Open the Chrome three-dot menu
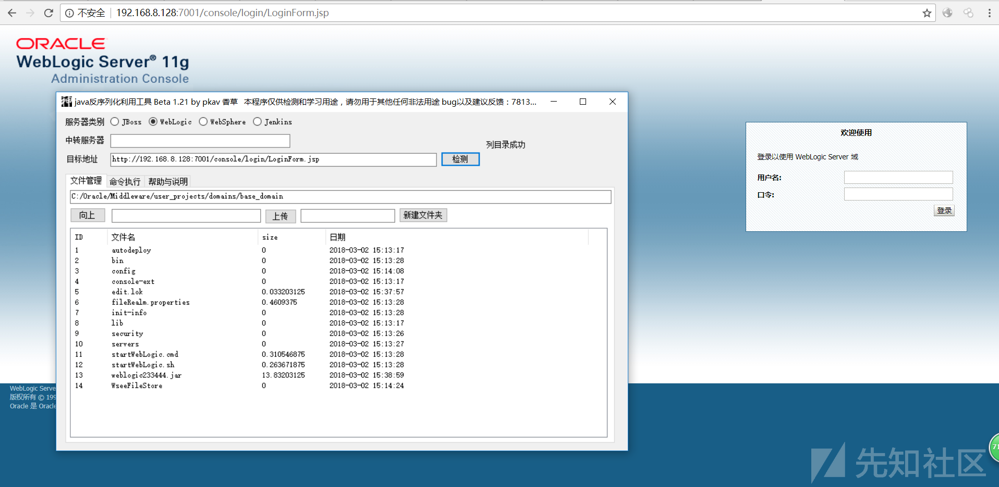This screenshot has width=999, height=487. tap(989, 13)
